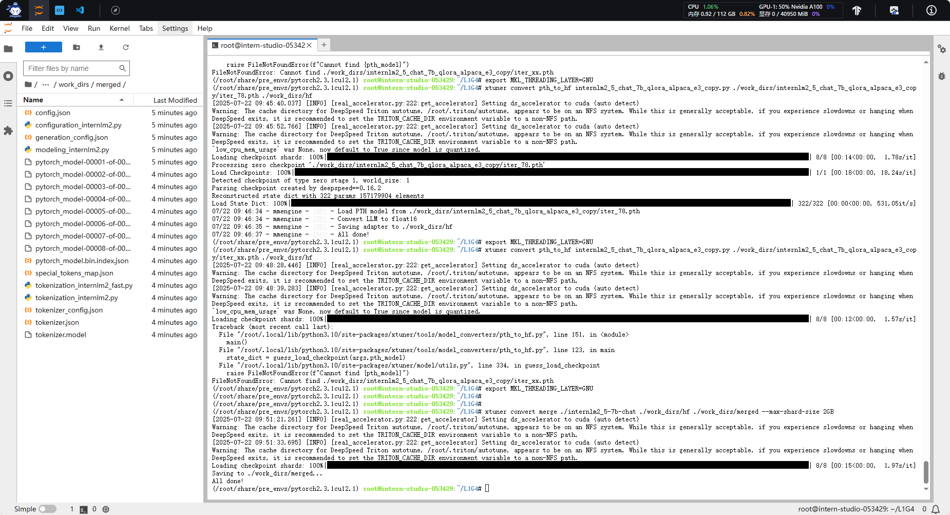The width and height of the screenshot is (950, 515).
Task: Sort files by Last Modified column
Action: pyautogui.click(x=168, y=100)
